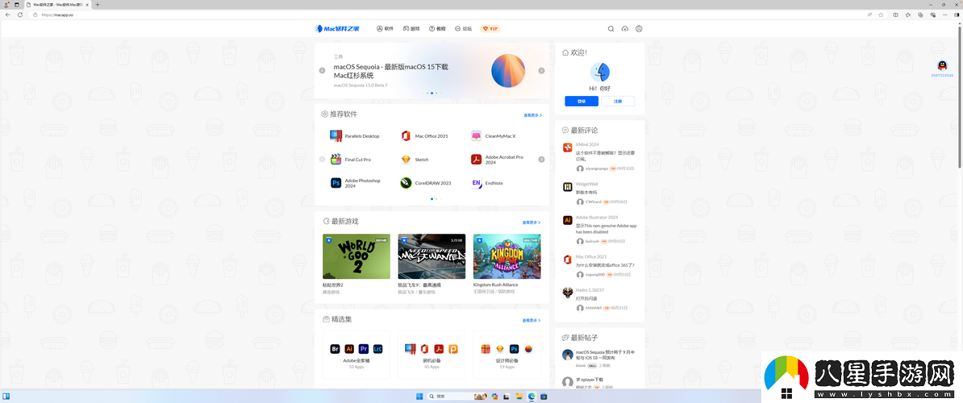This screenshot has width=963, height=403.
Task: Open the VIP badge in navigation
Action: click(490, 29)
